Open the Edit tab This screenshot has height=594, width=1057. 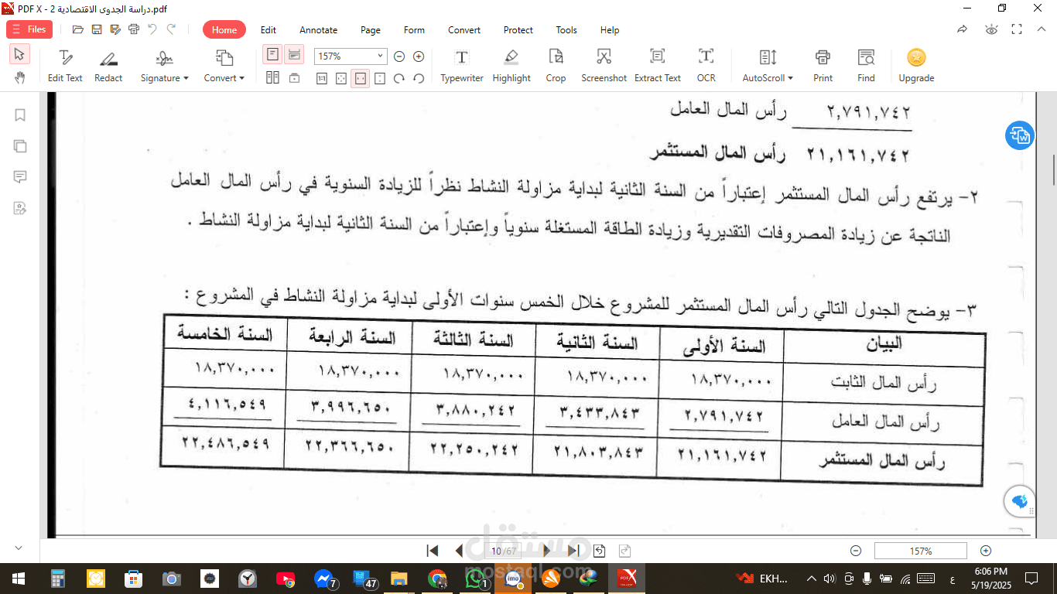coord(269,30)
